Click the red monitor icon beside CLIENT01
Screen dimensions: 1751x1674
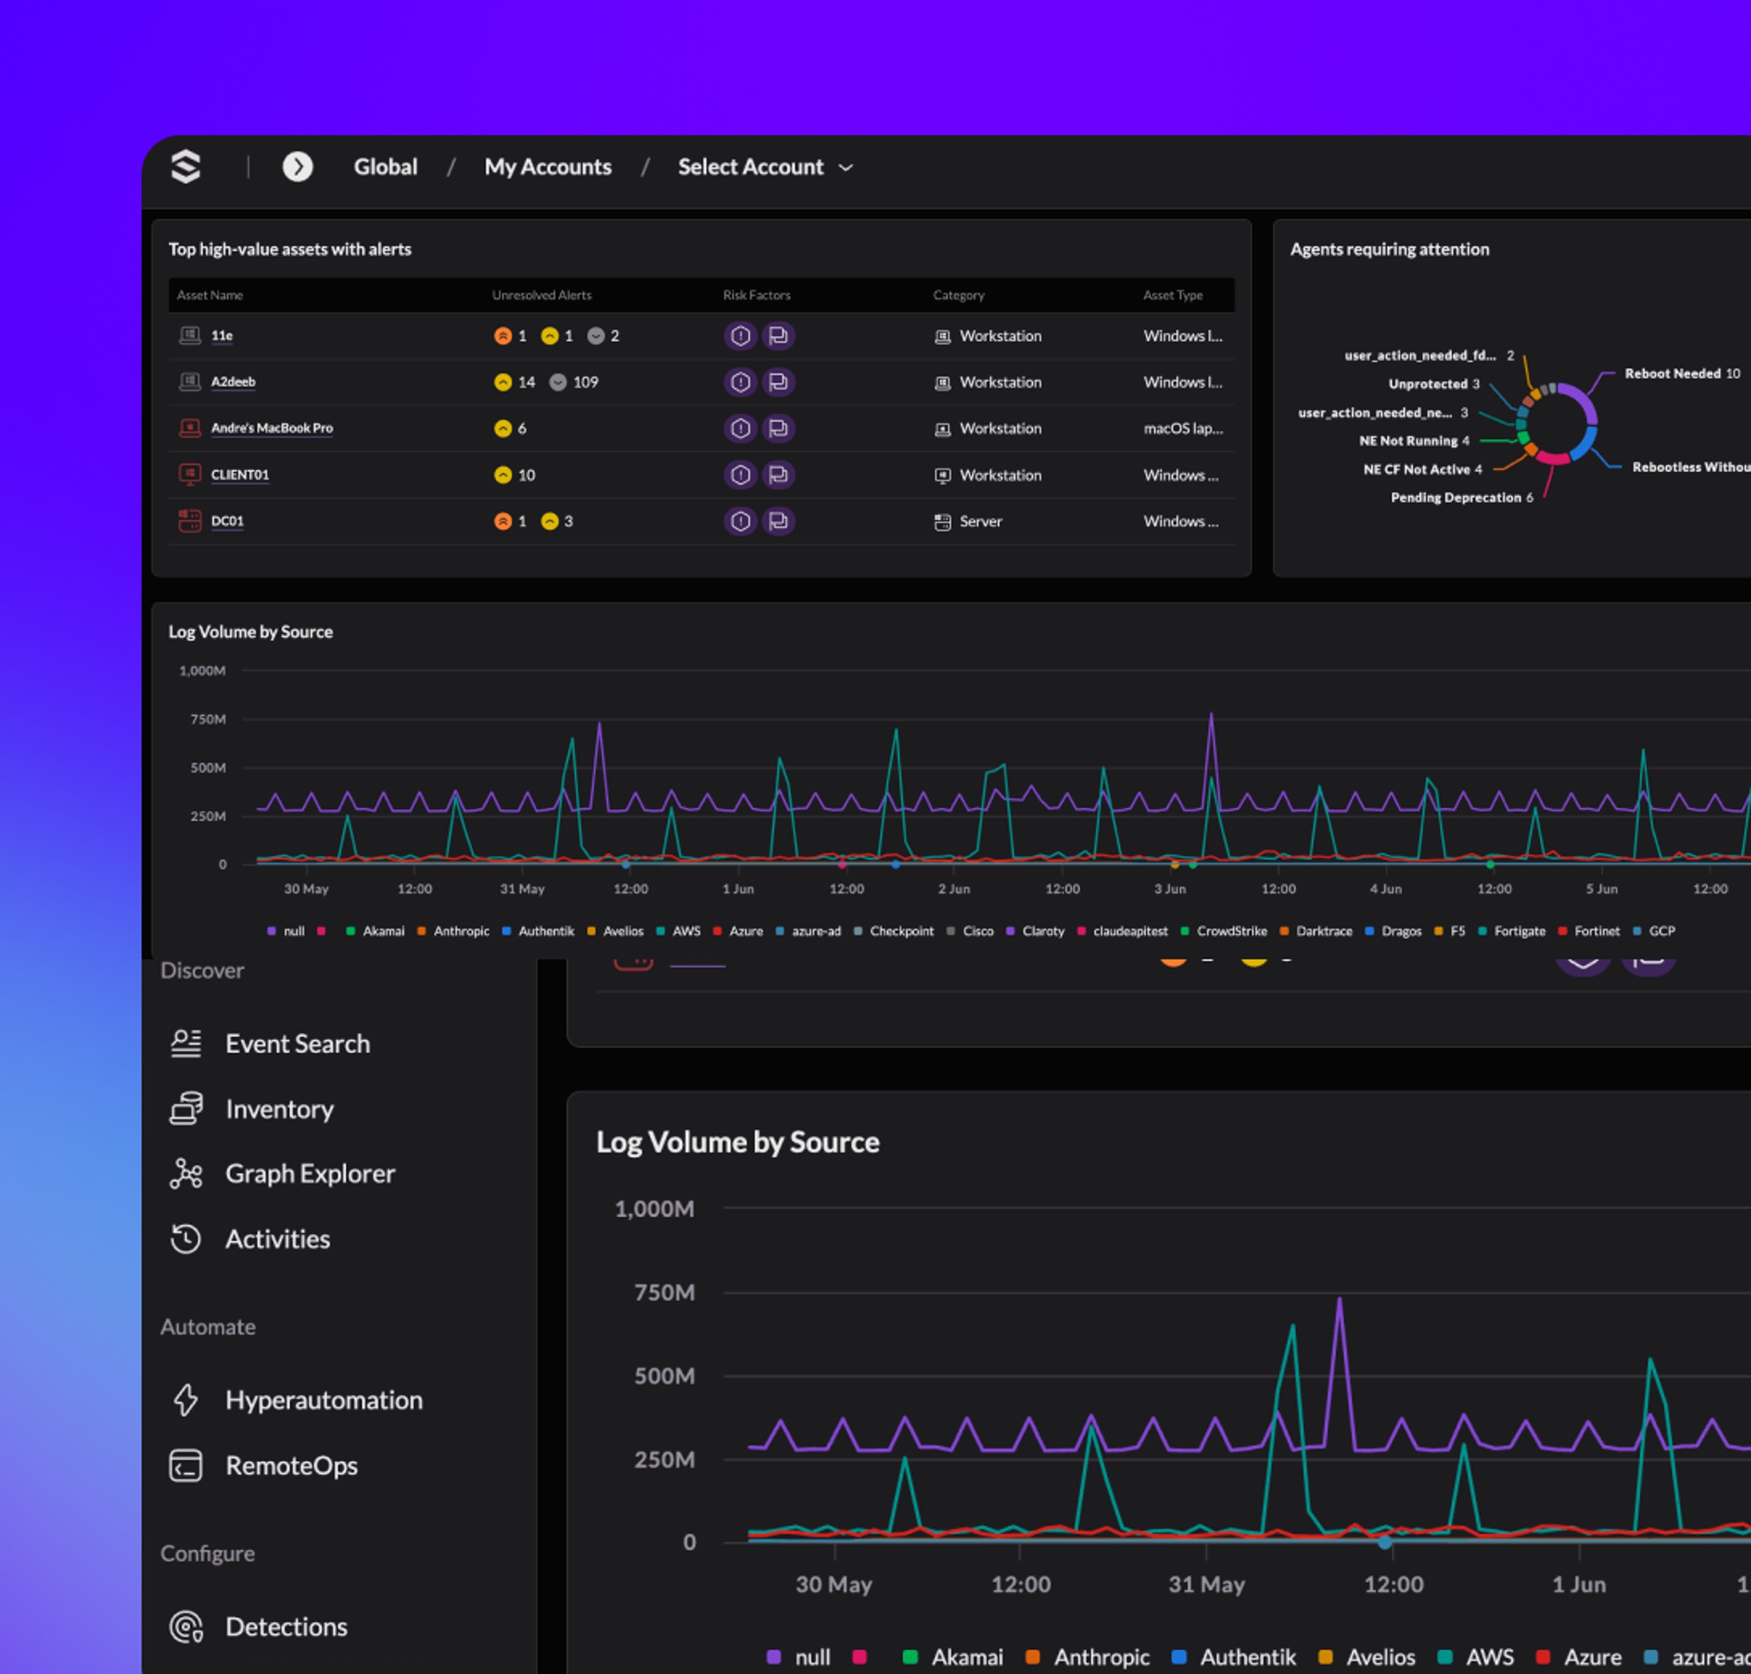pyautogui.click(x=190, y=475)
